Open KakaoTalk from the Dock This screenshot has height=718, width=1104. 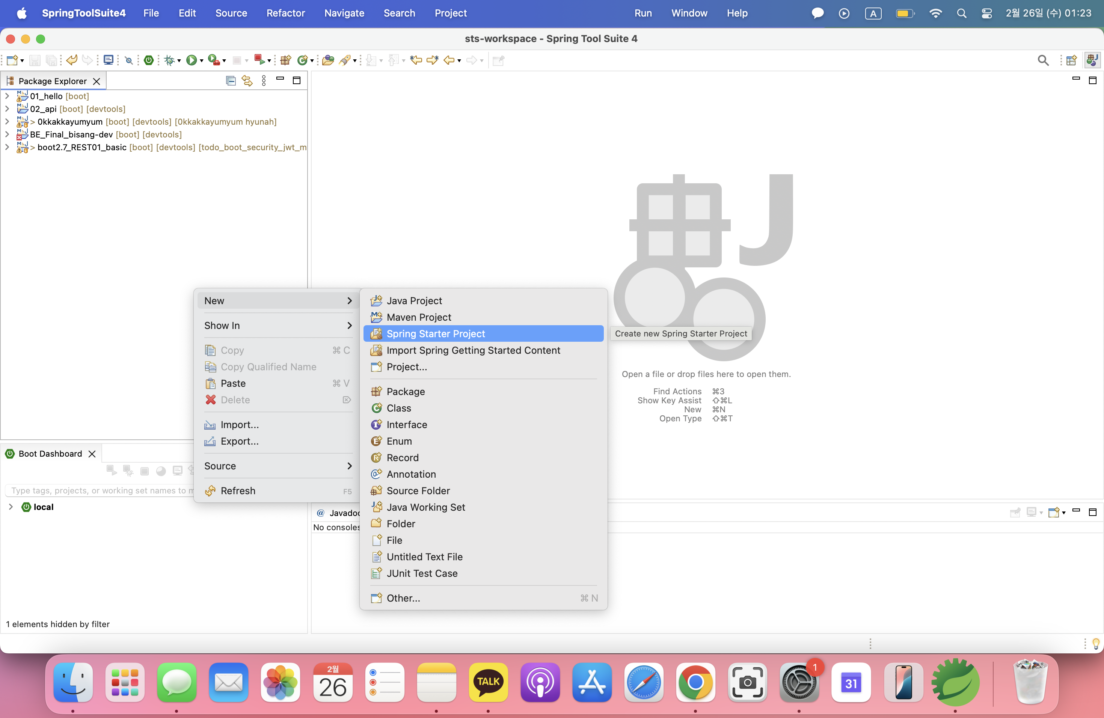click(488, 682)
